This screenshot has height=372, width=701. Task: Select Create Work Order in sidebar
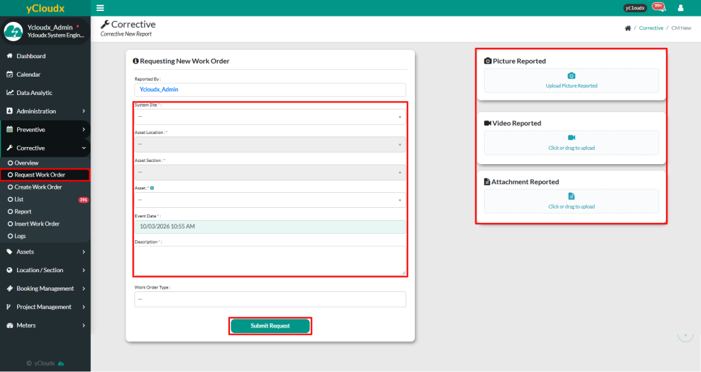38,187
